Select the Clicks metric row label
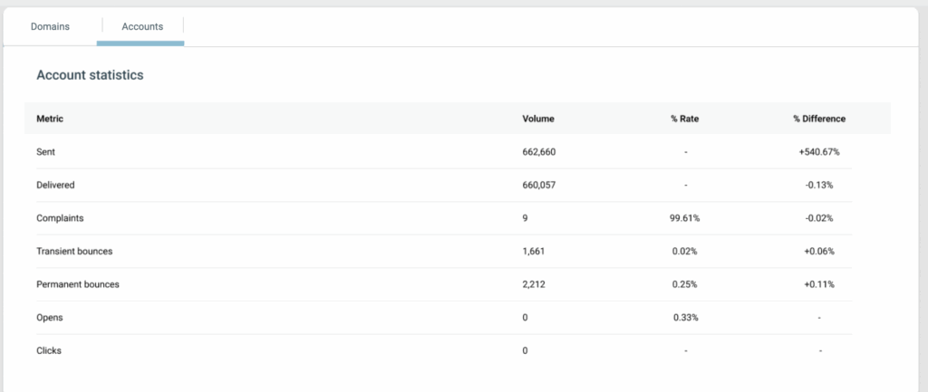The height and width of the screenshot is (392, 928). tap(49, 350)
